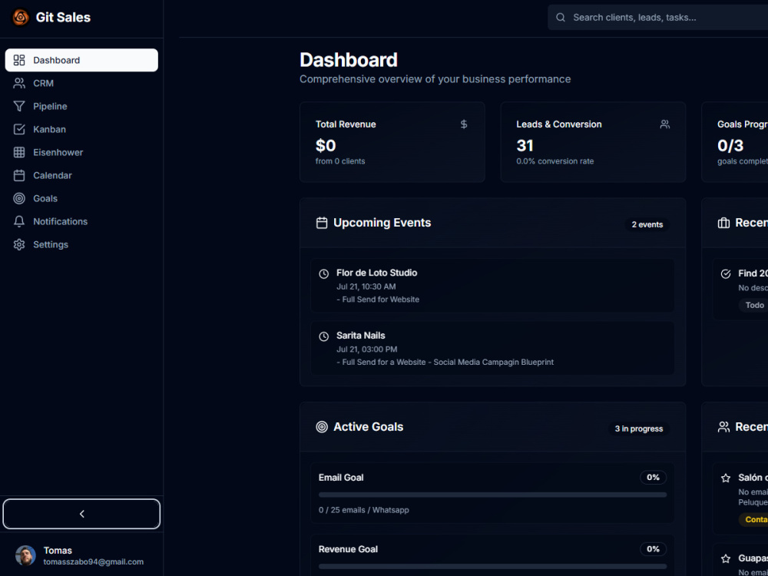
Task: Open the Dashboard menu item
Action: coord(81,60)
